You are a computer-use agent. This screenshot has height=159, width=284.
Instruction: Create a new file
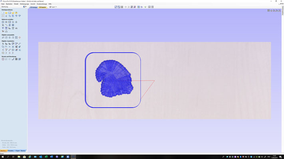coord(3,13)
